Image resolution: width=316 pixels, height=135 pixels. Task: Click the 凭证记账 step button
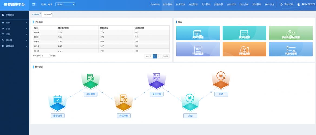pos(157,94)
